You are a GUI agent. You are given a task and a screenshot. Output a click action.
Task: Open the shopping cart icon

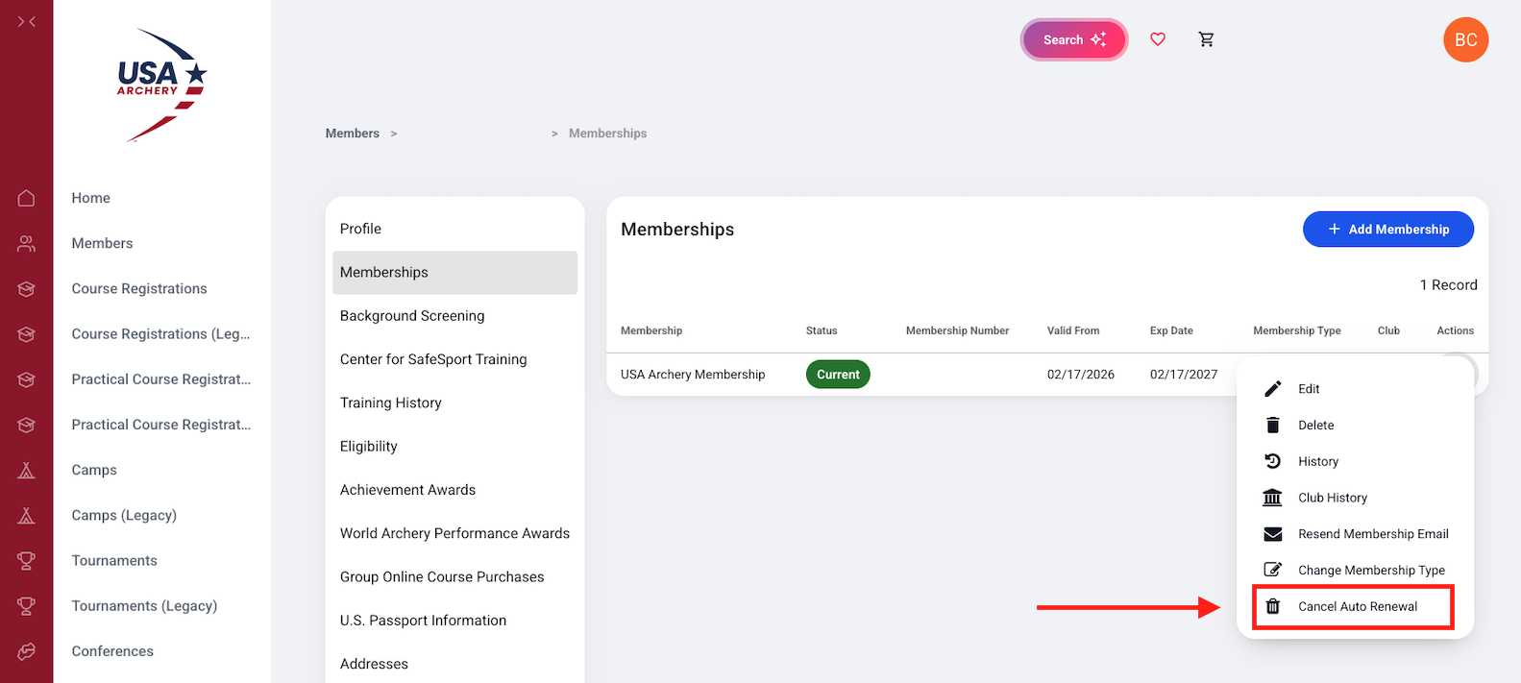click(1206, 39)
